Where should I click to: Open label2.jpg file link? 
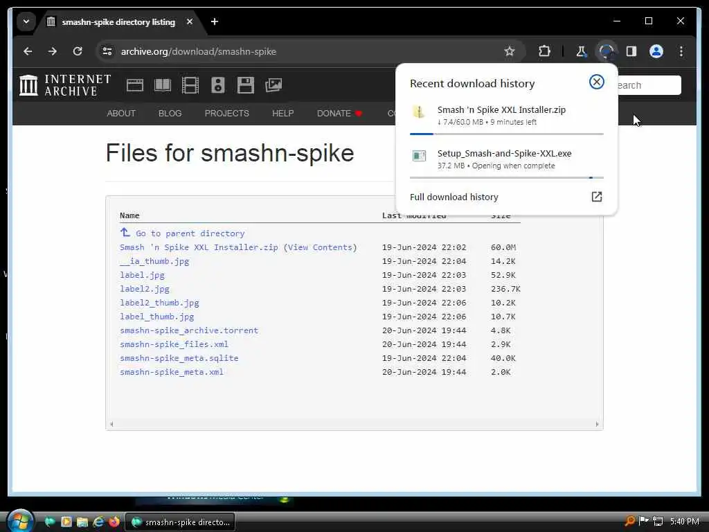click(144, 289)
